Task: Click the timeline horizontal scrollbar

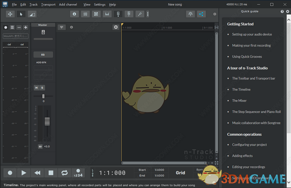Action: tap(164, 163)
